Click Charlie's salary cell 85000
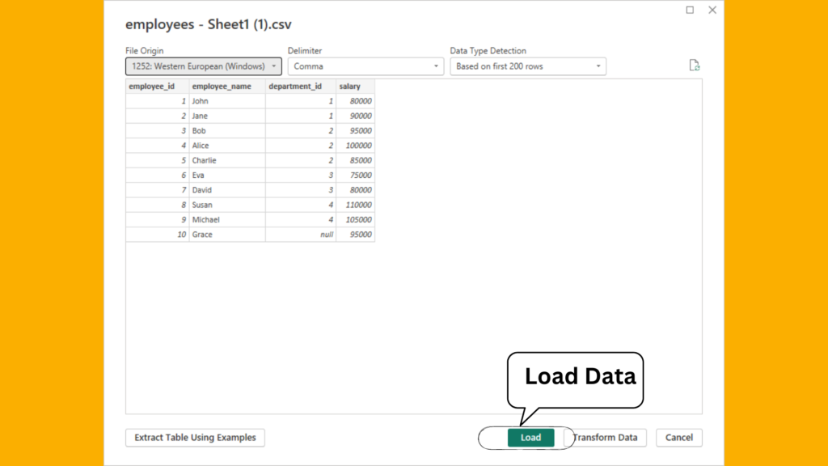This screenshot has width=828, height=466. [356, 160]
